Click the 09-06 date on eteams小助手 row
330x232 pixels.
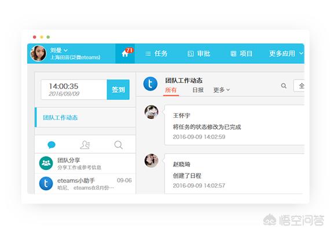coord(124,180)
